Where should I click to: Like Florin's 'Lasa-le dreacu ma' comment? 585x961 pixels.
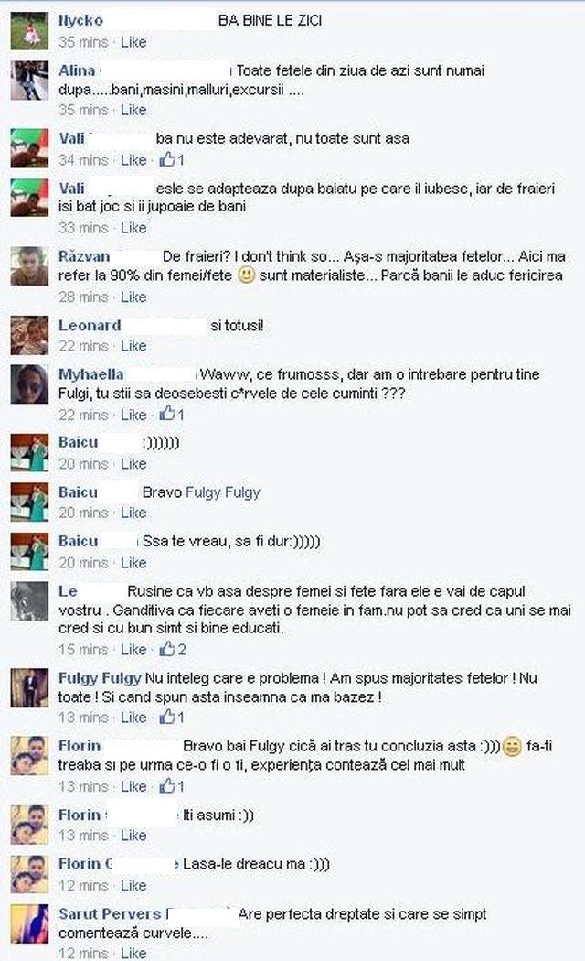(133, 886)
